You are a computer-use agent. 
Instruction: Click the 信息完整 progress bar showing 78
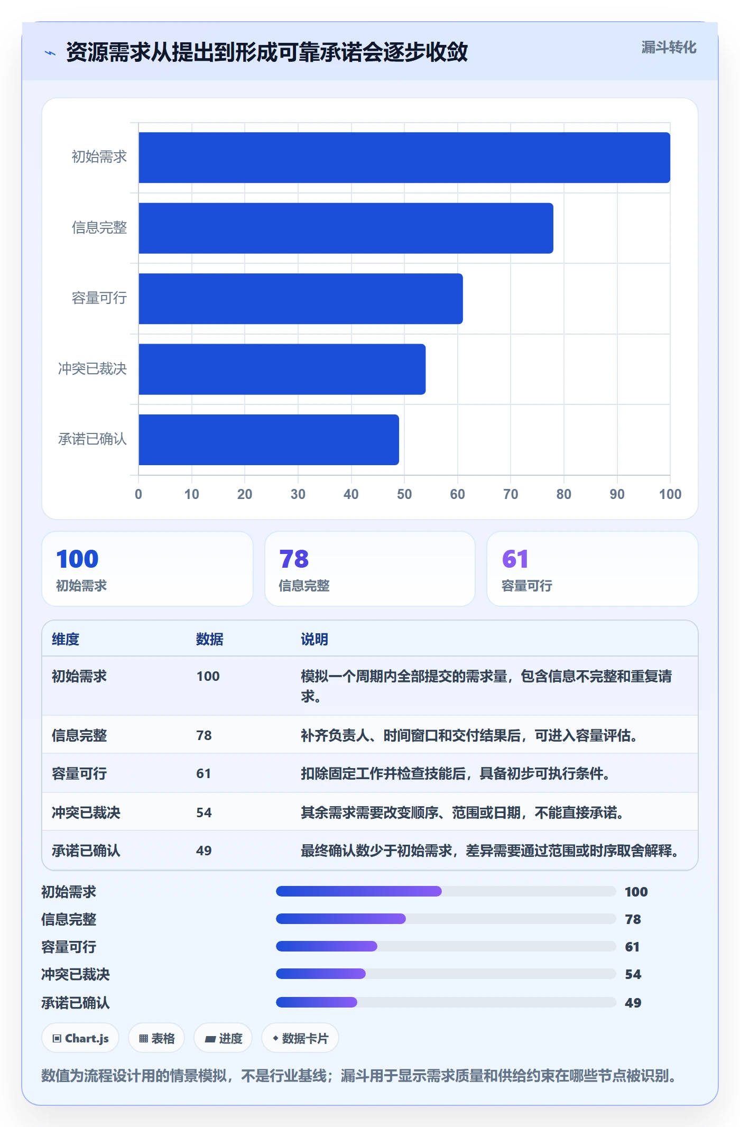(446, 919)
